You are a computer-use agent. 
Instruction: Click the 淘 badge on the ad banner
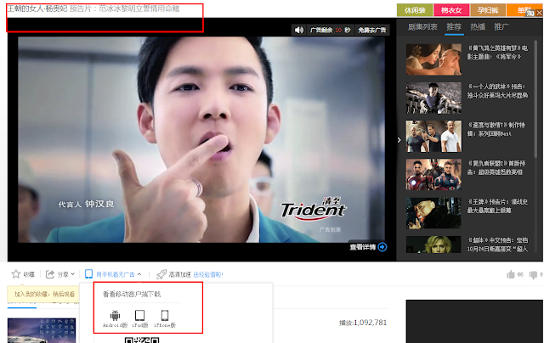click(530, 14)
